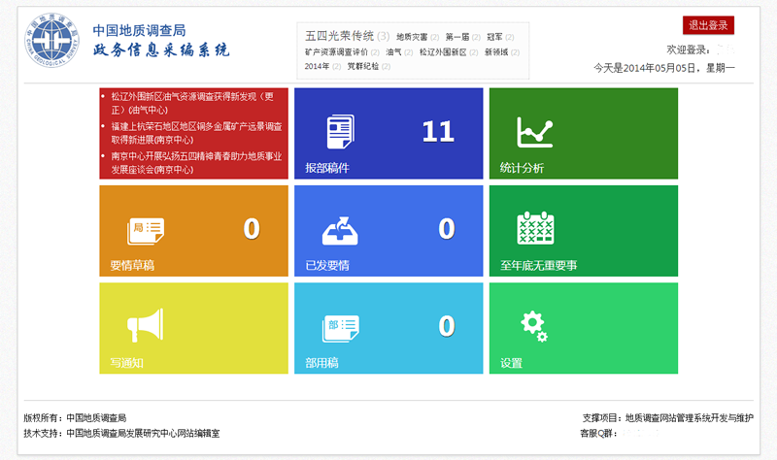This screenshot has height=460, width=777.
Task: Click the 欢迎登录 greeting text
Action: 689,49
